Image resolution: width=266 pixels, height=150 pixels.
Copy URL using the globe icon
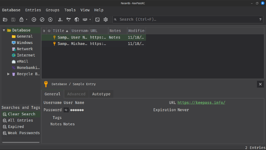[x=77, y=20]
